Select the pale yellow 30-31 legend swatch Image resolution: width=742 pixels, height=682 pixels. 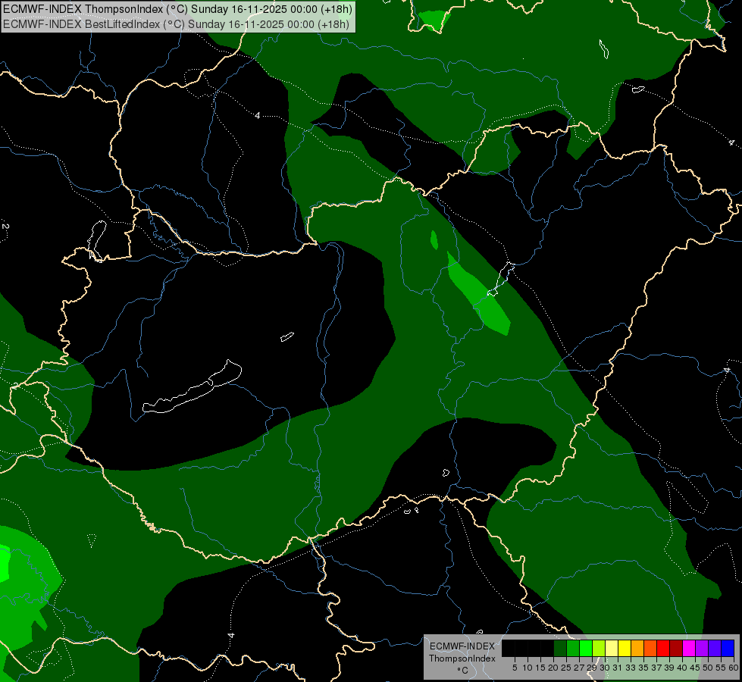(x=612, y=648)
